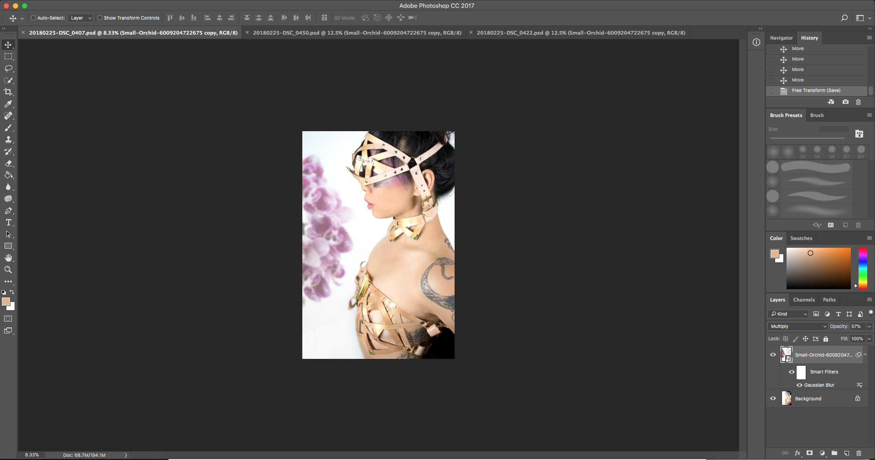The height and width of the screenshot is (460, 875).
Task: Enable Show Transform Controls checkbox
Action: click(100, 18)
